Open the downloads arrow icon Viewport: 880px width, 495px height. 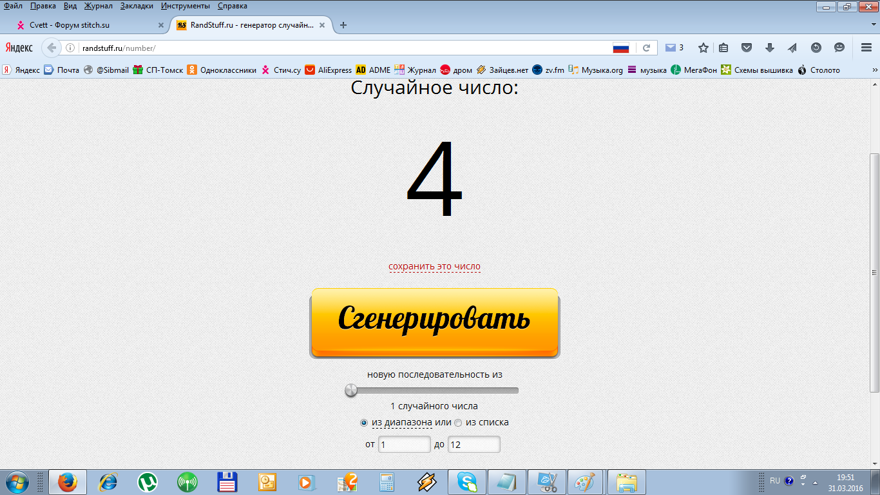click(769, 48)
